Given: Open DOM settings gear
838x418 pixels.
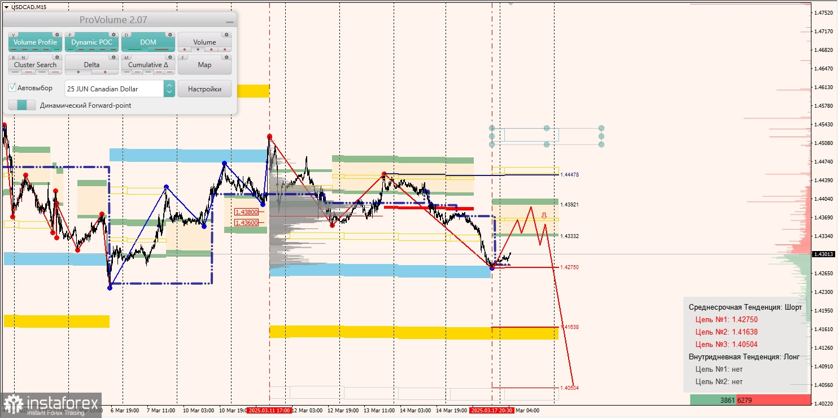Looking at the screenshot, I should pyautogui.click(x=170, y=34).
